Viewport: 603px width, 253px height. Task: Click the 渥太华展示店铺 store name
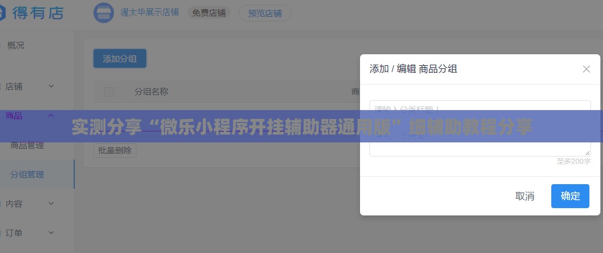pyautogui.click(x=149, y=13)
